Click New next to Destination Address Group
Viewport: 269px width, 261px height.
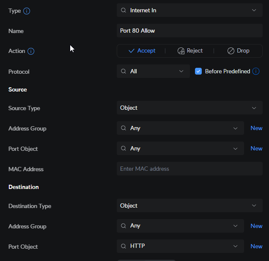tap(256, 226)
